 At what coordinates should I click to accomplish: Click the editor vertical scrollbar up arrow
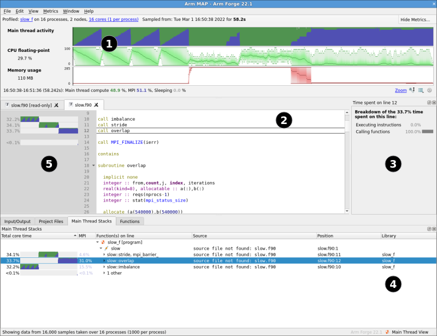tap(347, 113)
